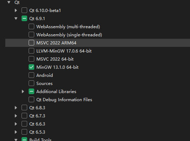
Task: Check the Qt 6.6.3 checkbox
Action: pos(24,124)
